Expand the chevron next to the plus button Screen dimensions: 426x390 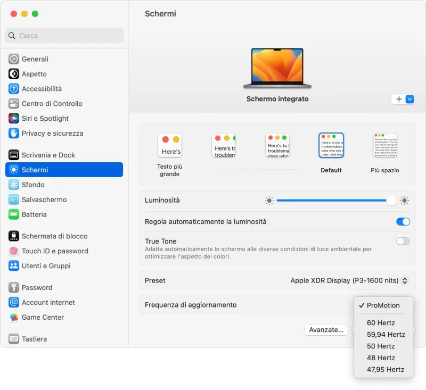[x=408, y=99]
